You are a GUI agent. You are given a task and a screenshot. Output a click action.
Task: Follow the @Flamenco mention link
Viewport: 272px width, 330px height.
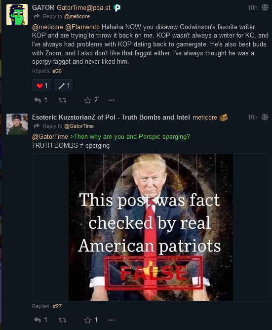tap(82, 27)
